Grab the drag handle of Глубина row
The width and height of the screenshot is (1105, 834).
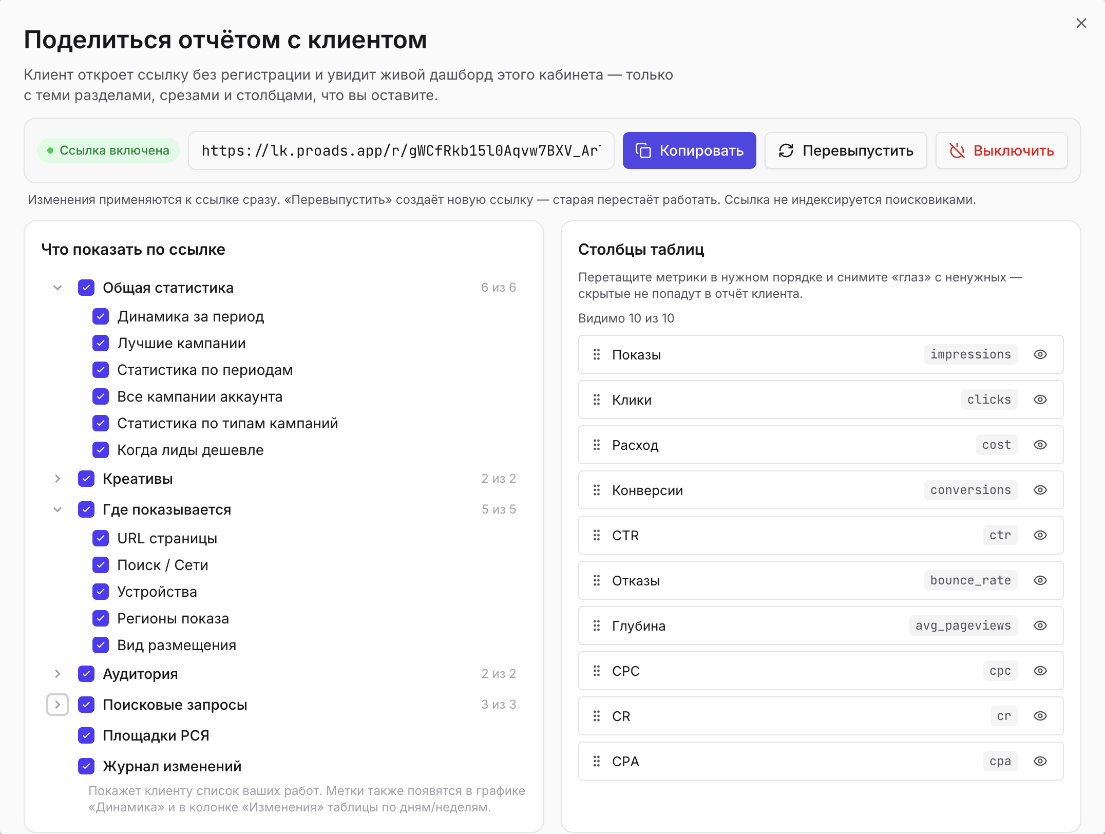597,625
